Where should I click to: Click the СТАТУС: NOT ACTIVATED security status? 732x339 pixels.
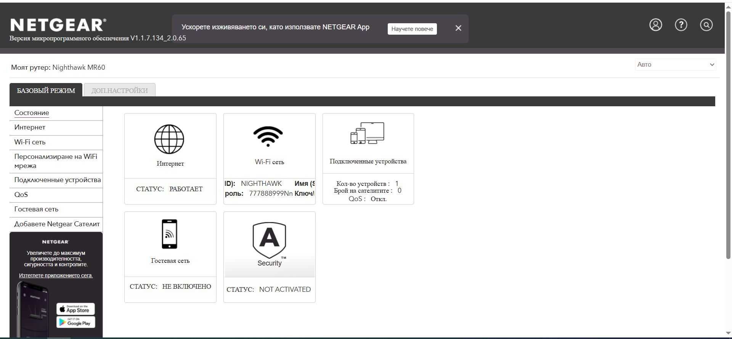[x=268, y=289]
